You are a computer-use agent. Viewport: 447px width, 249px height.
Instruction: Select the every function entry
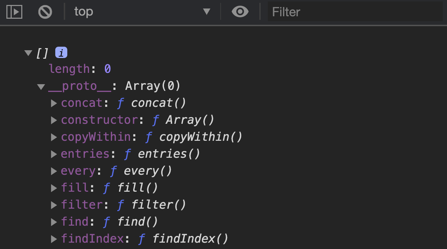click(78, 171)
